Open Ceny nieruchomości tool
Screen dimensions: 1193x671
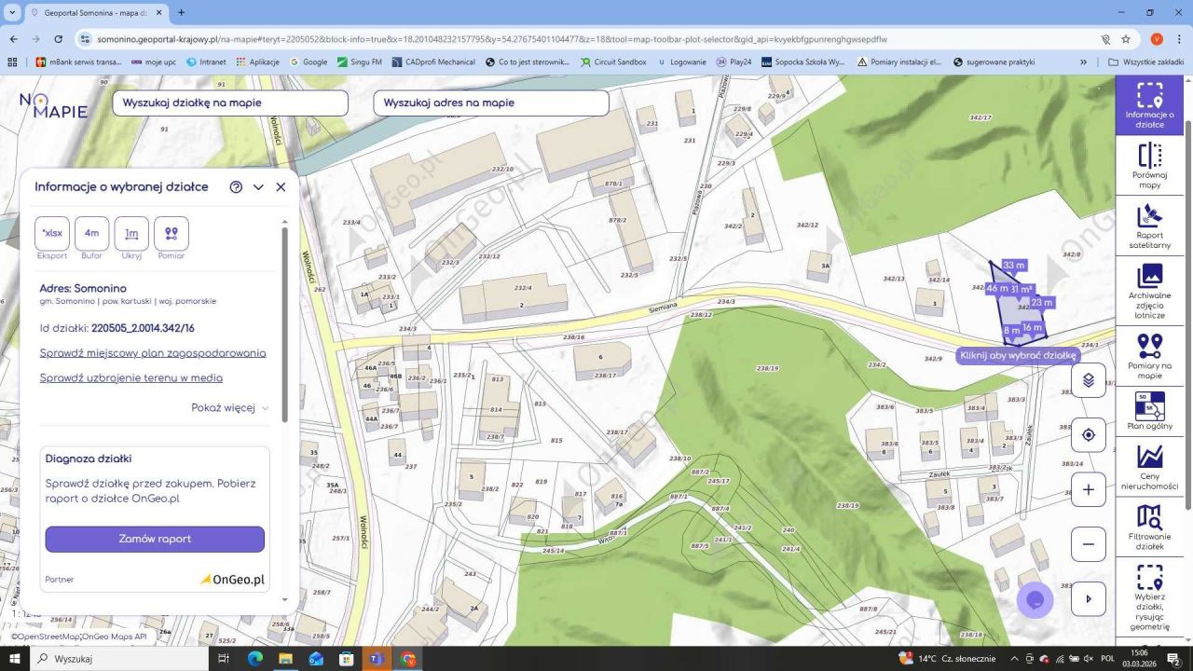pyautogui.click(x=1149, y=466)
